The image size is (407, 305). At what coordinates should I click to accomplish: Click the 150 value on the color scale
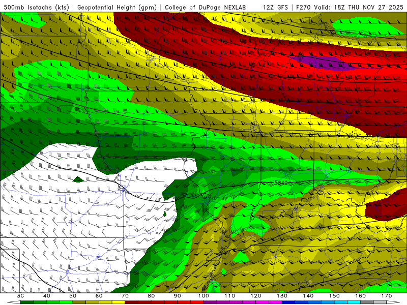334,296
